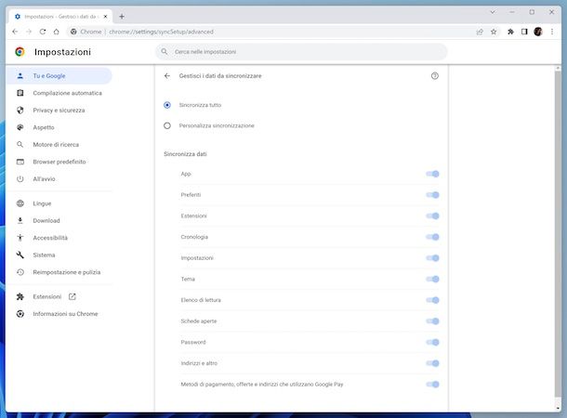Image resolution: width=567 pixels, height=418 pixels.
Task: Open the side panel icon
Action: [524, 32]
